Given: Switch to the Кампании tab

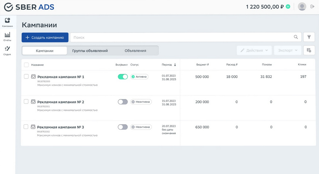Looking at the screenshot, I should click(45, 51).
